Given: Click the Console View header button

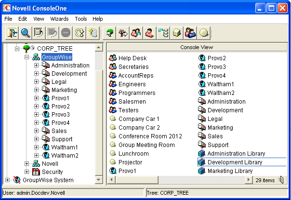Looking at the screenshot, I should point(197,47).
